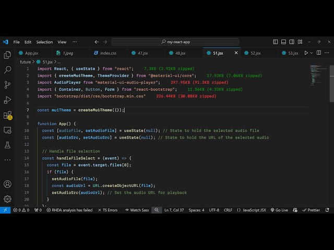Open the Accounts icon
The image size is (334, 250).
click(x=7, y=184)
